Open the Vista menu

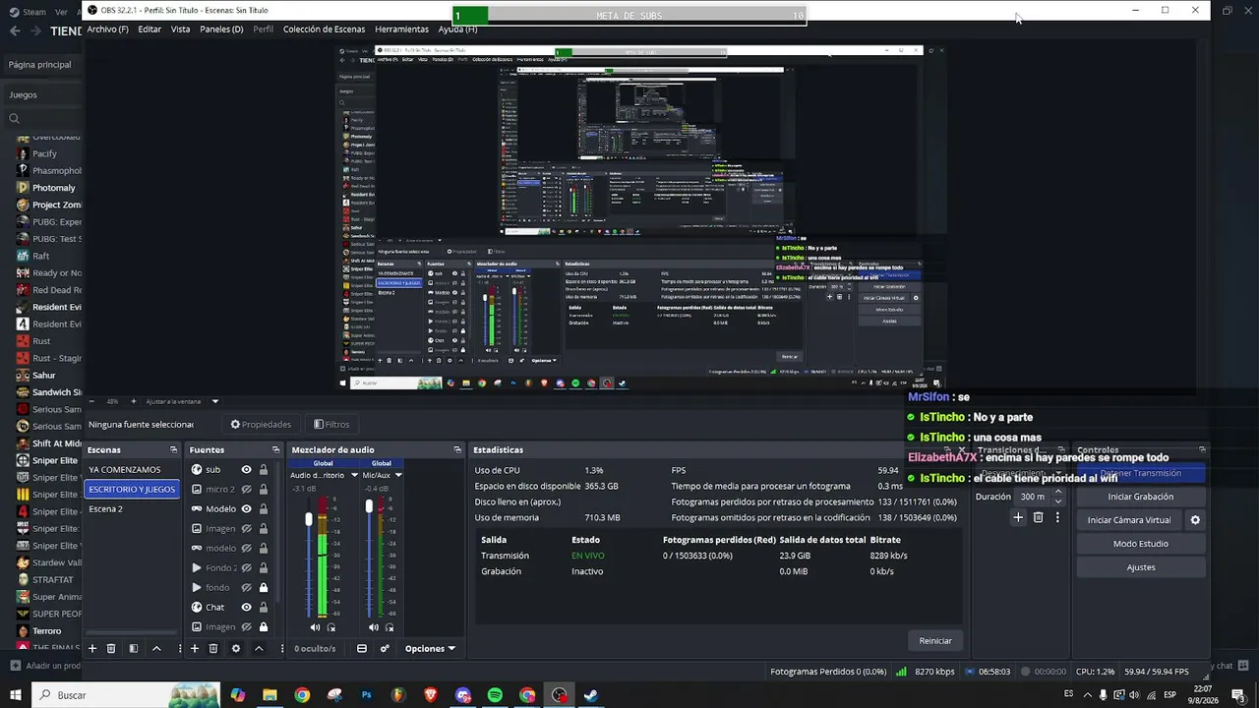(180, 29)
